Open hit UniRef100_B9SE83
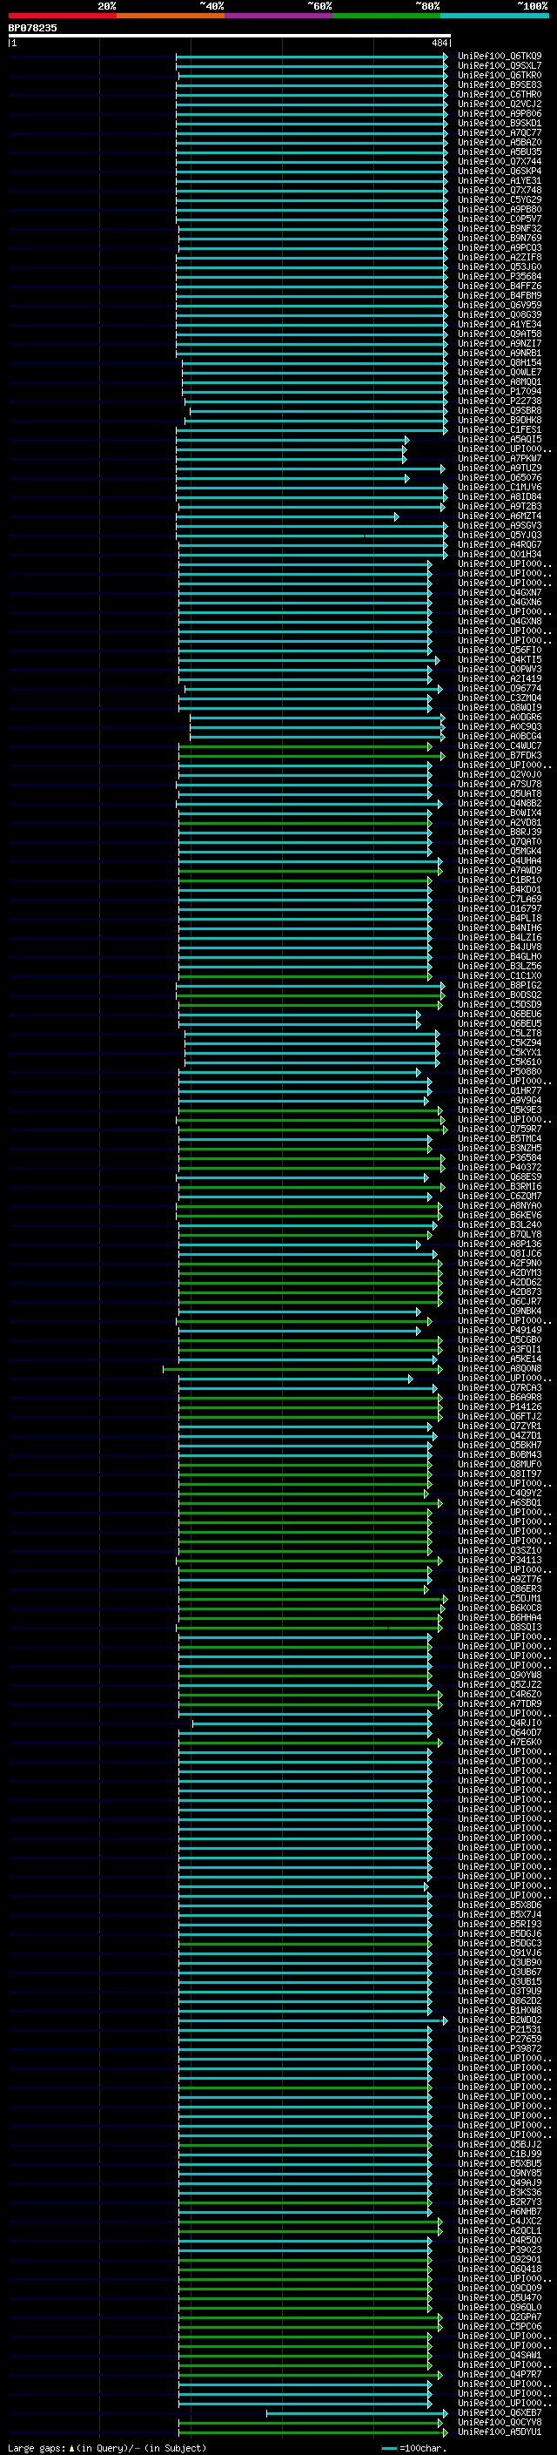The image size is (557, 2455). 500,84
